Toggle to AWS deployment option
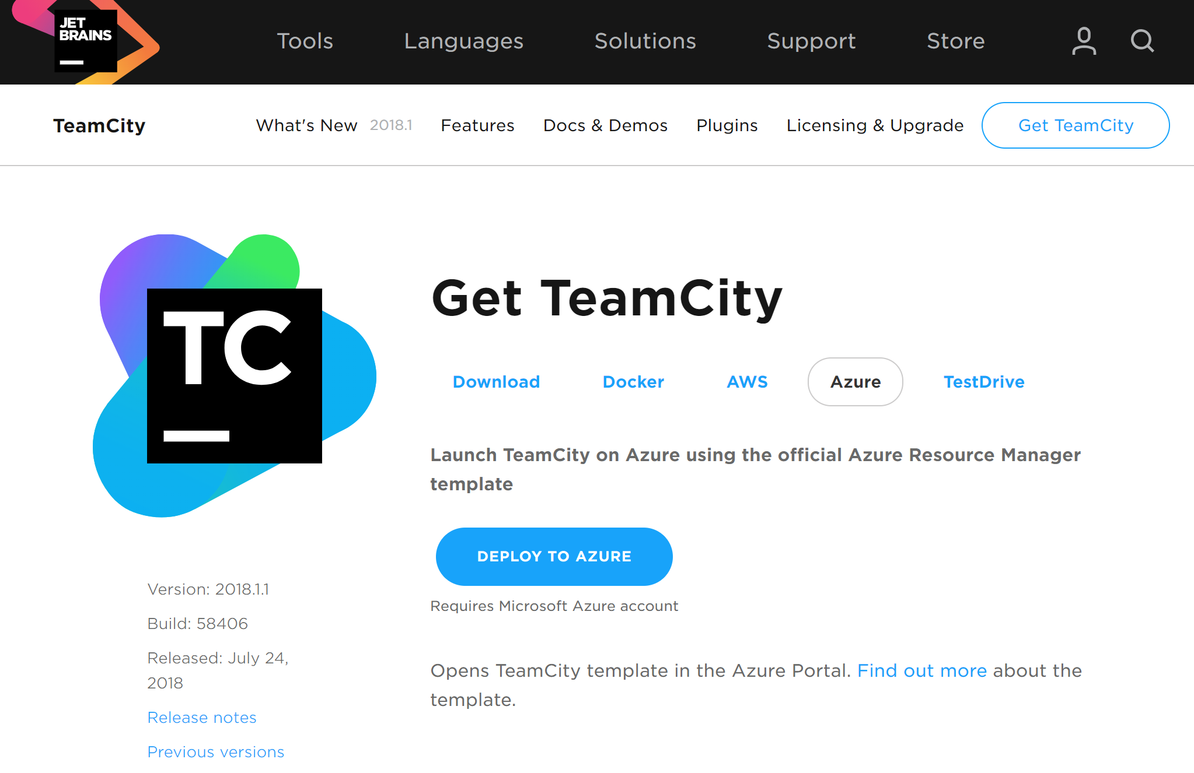The height and width of the screenshot is (773, 1194). click(746, 381)
